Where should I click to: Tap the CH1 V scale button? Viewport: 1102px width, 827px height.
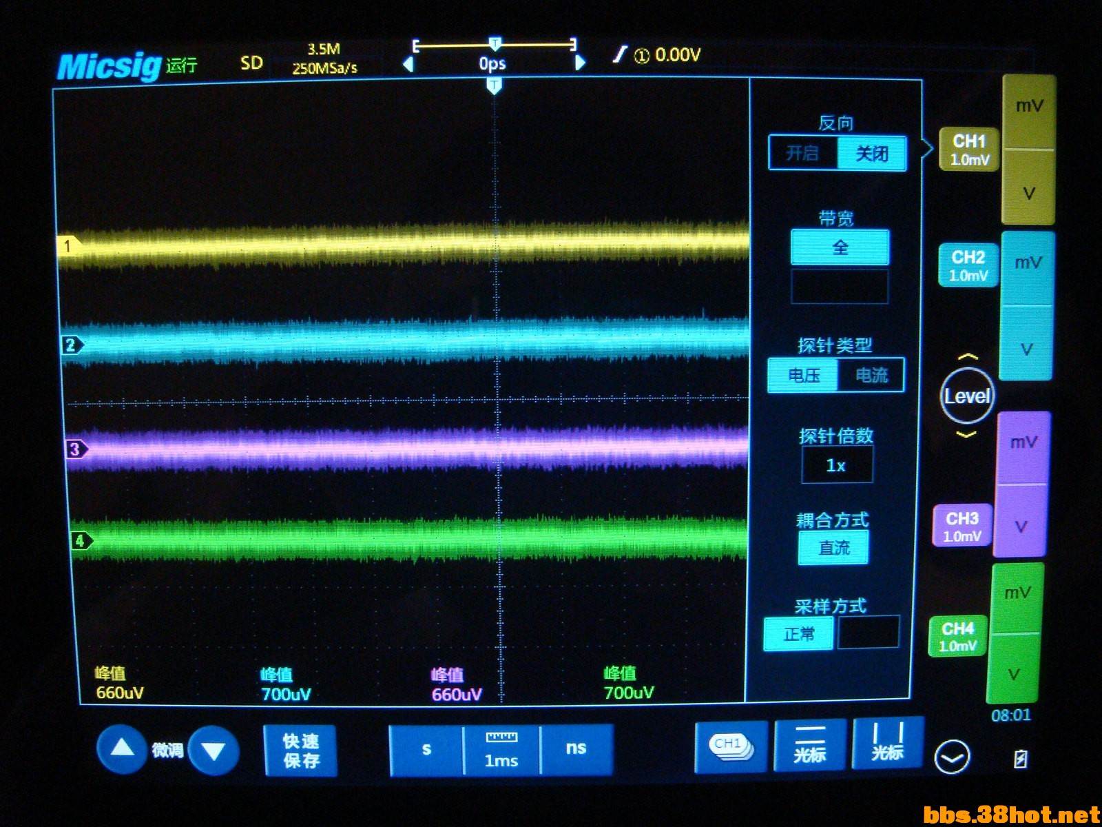tap(1028, 187)
